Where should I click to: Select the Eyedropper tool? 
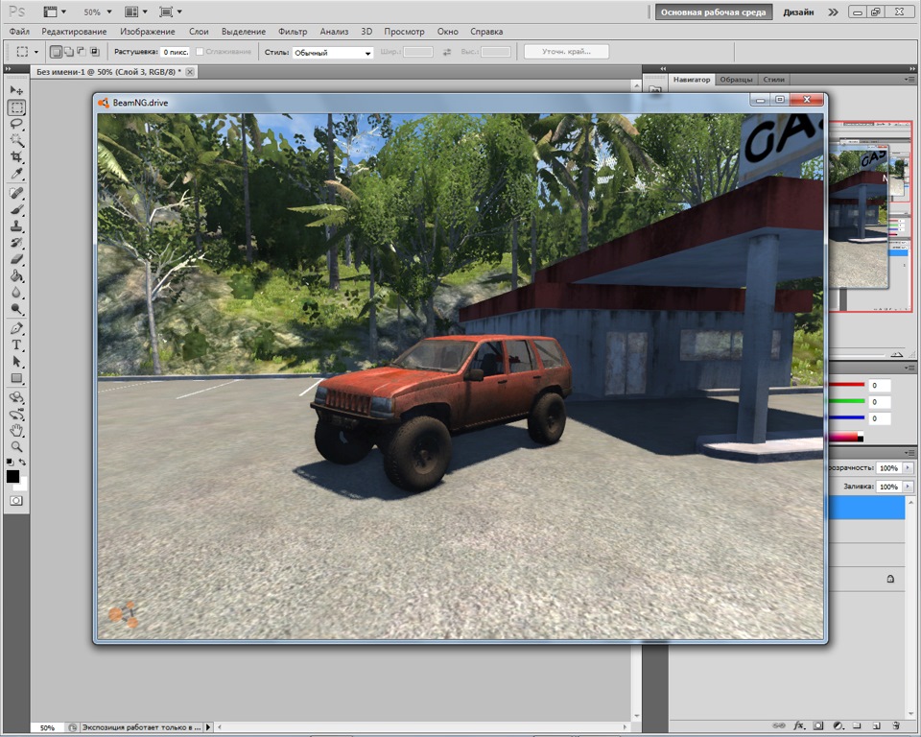[x=16, y=174]
